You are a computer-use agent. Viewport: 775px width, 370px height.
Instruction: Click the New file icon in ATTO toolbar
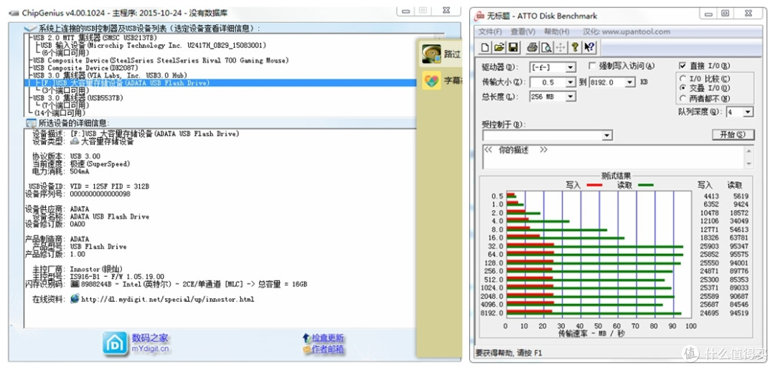pyautogui.click(x=485, y=47)
